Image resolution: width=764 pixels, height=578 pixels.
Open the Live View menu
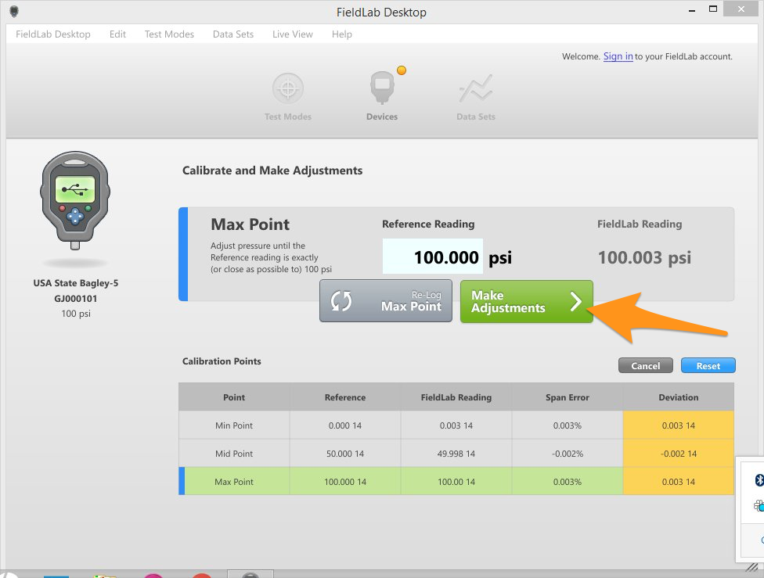point(292,34)
